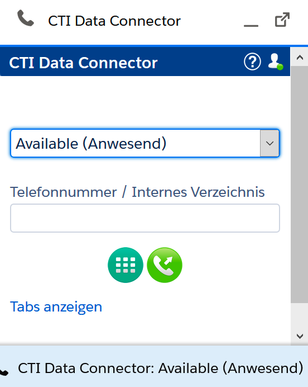This screenshot has width=308, height=387.
Task: Click the vertical scrollbar thumb
Action: (300, 185)
